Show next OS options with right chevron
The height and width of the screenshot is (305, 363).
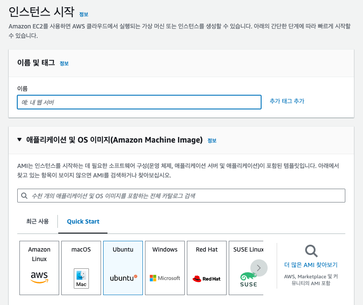(x=259, y=268)
